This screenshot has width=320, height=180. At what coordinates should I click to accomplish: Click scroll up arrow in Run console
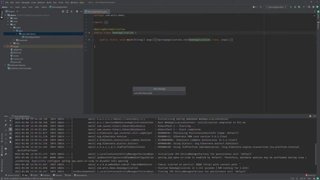tap(10, 120)
